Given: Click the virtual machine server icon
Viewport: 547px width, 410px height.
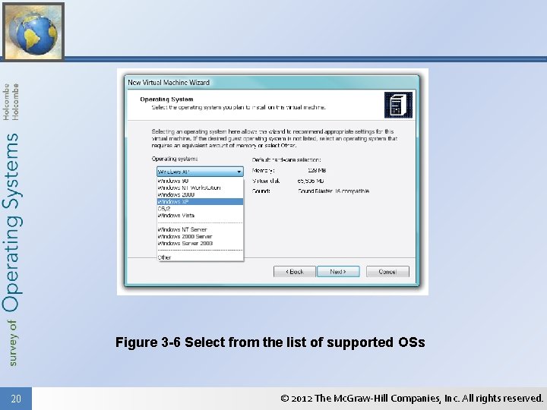Looking at the screenshot, I should 398,105.
